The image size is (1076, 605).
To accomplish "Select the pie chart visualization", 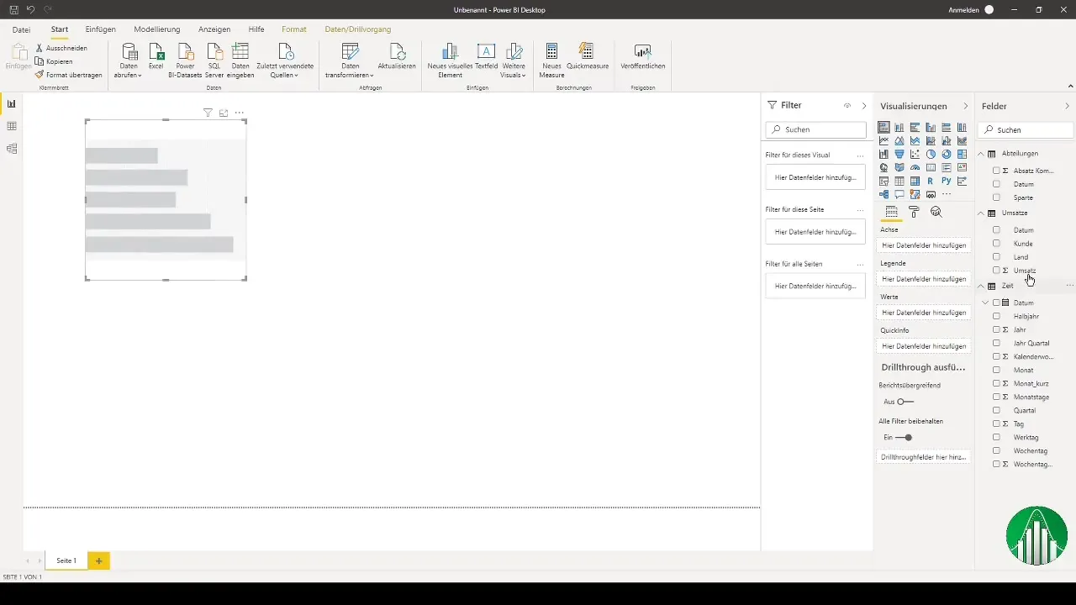I will tap(931, 154).
